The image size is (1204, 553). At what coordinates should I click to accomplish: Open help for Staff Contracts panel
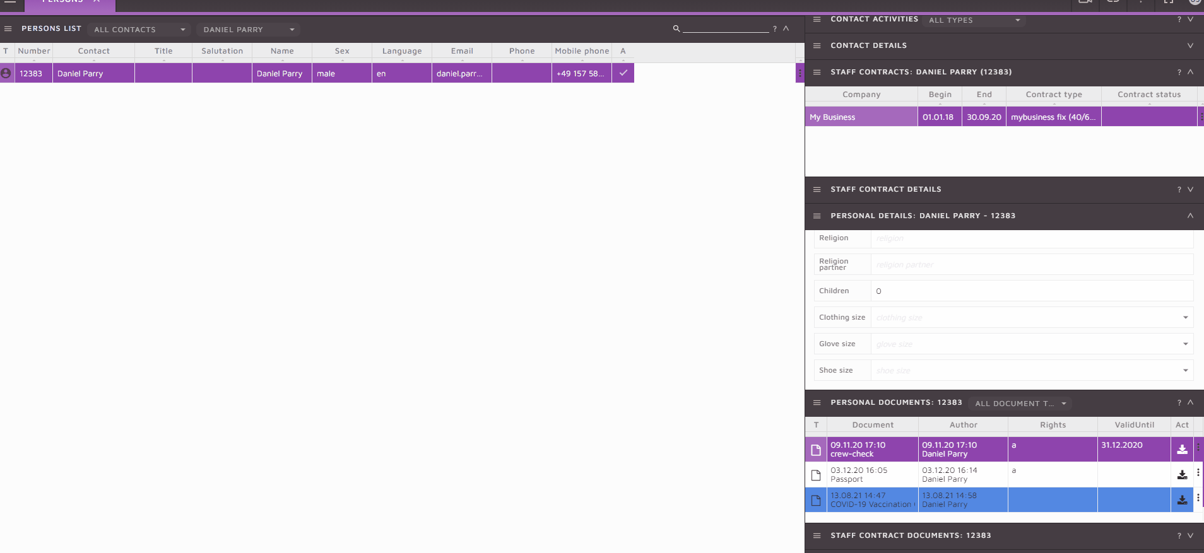click(1179, 73)
